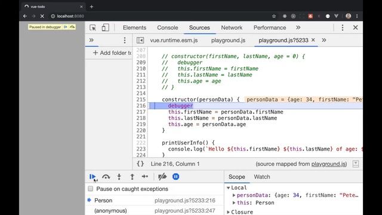Select playground.js?5233 file tab
This screenshot has height=215, width=382.
tap(284, 41)
